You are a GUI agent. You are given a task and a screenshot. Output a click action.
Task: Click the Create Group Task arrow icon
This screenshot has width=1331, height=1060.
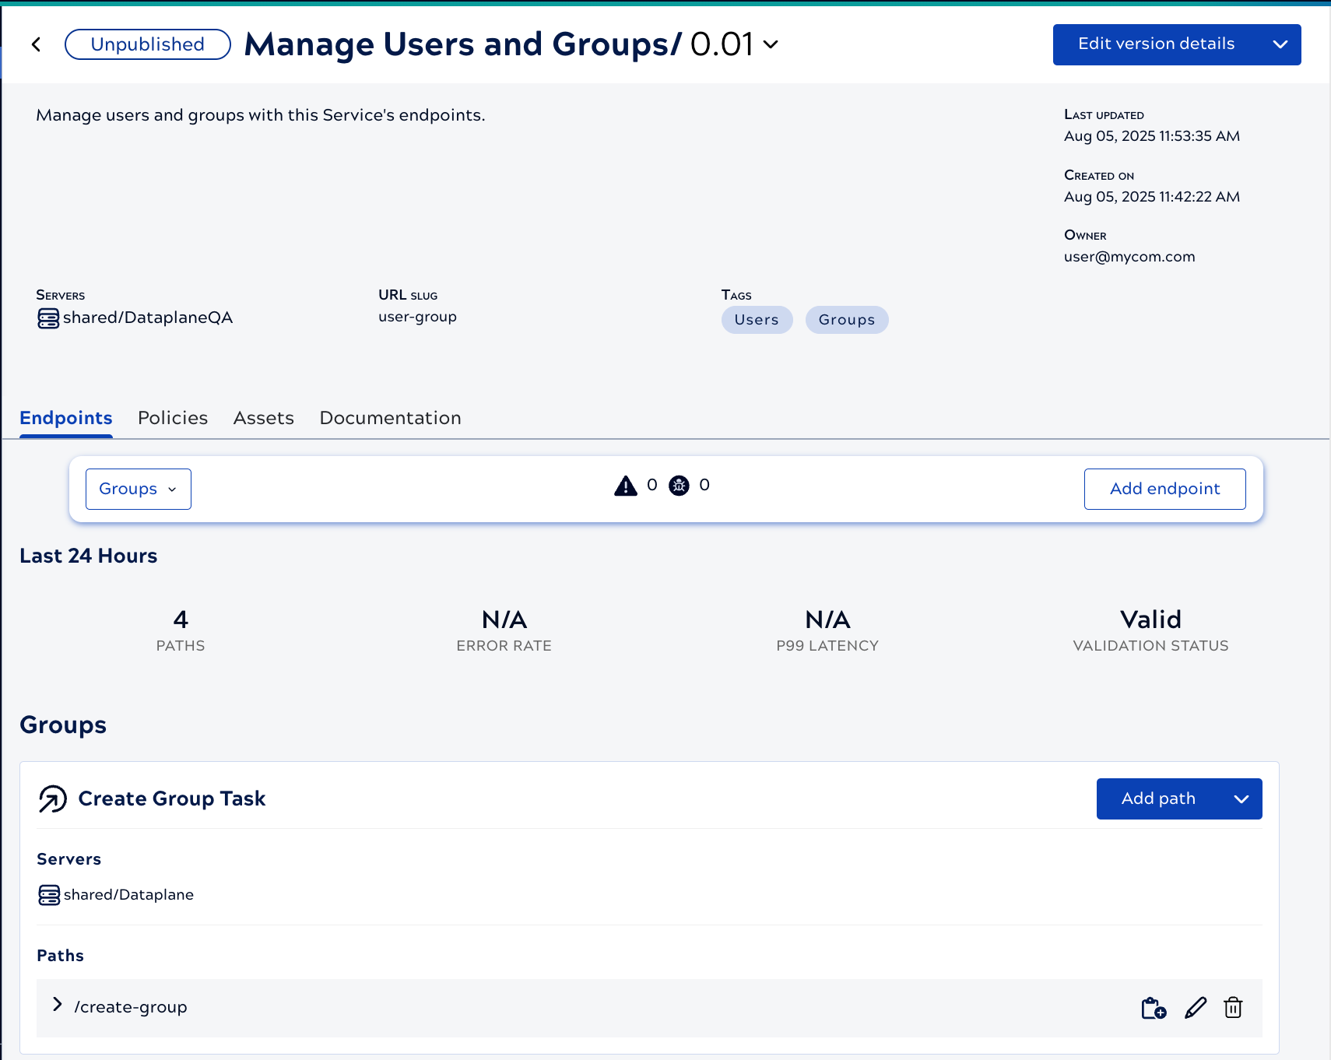[x=53, y=799]
